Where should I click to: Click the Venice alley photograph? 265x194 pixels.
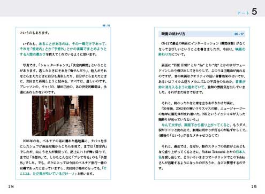tap(63, 116)
